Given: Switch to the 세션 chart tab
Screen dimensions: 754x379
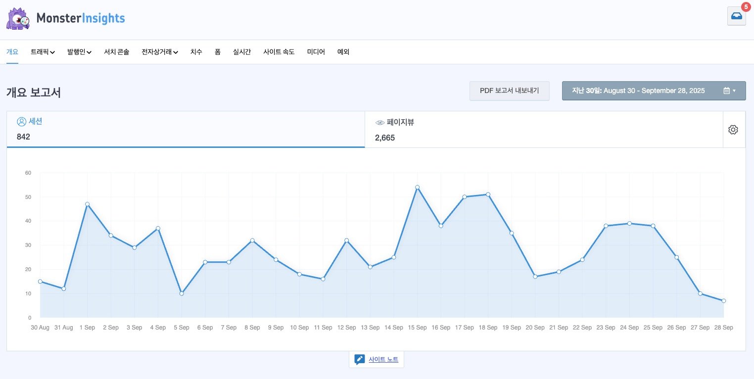Looking at the screenshot, I should tap(186, 129).
